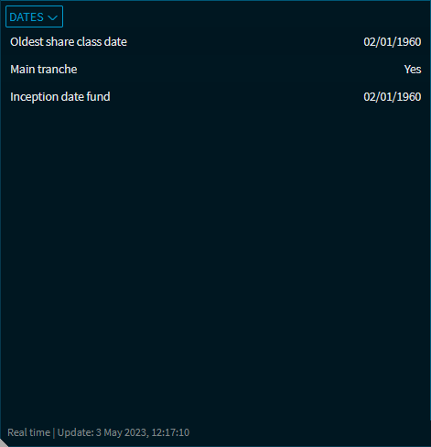Click the Inception date fund value
Image resolution: width=431 pixels, height=447 pixels.
[393, 97]
